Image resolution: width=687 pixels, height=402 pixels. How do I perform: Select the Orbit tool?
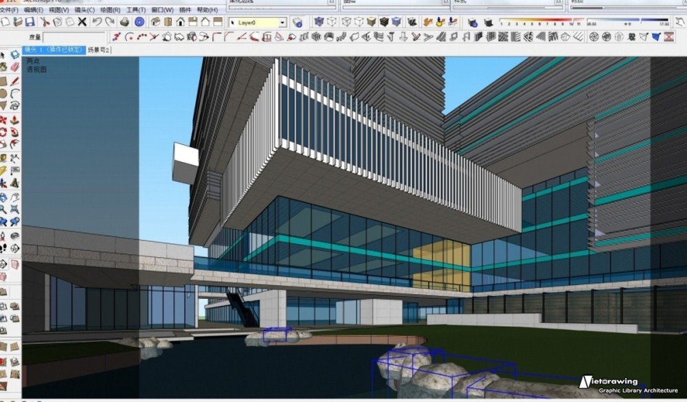pyautogui.click(x=3, y=197)
